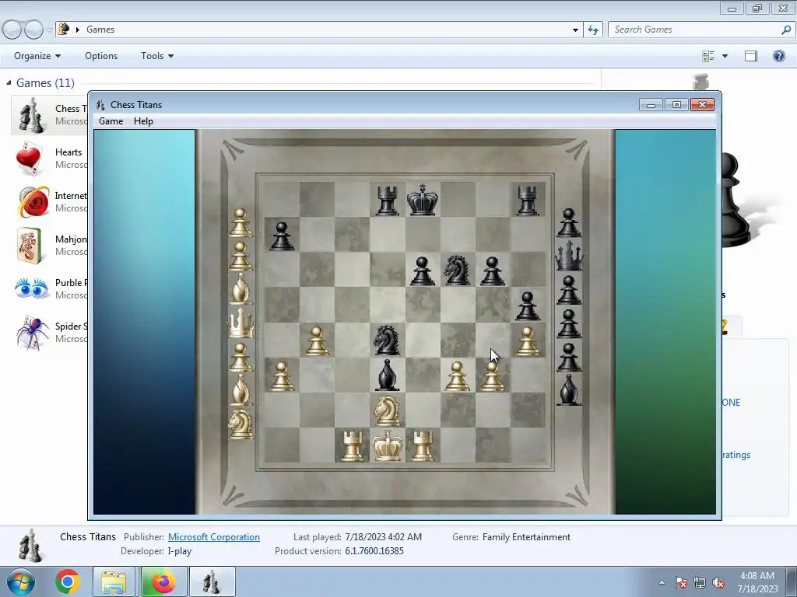Select the black king on the board
Screen dimensions: 797x597
click(423, 200)
